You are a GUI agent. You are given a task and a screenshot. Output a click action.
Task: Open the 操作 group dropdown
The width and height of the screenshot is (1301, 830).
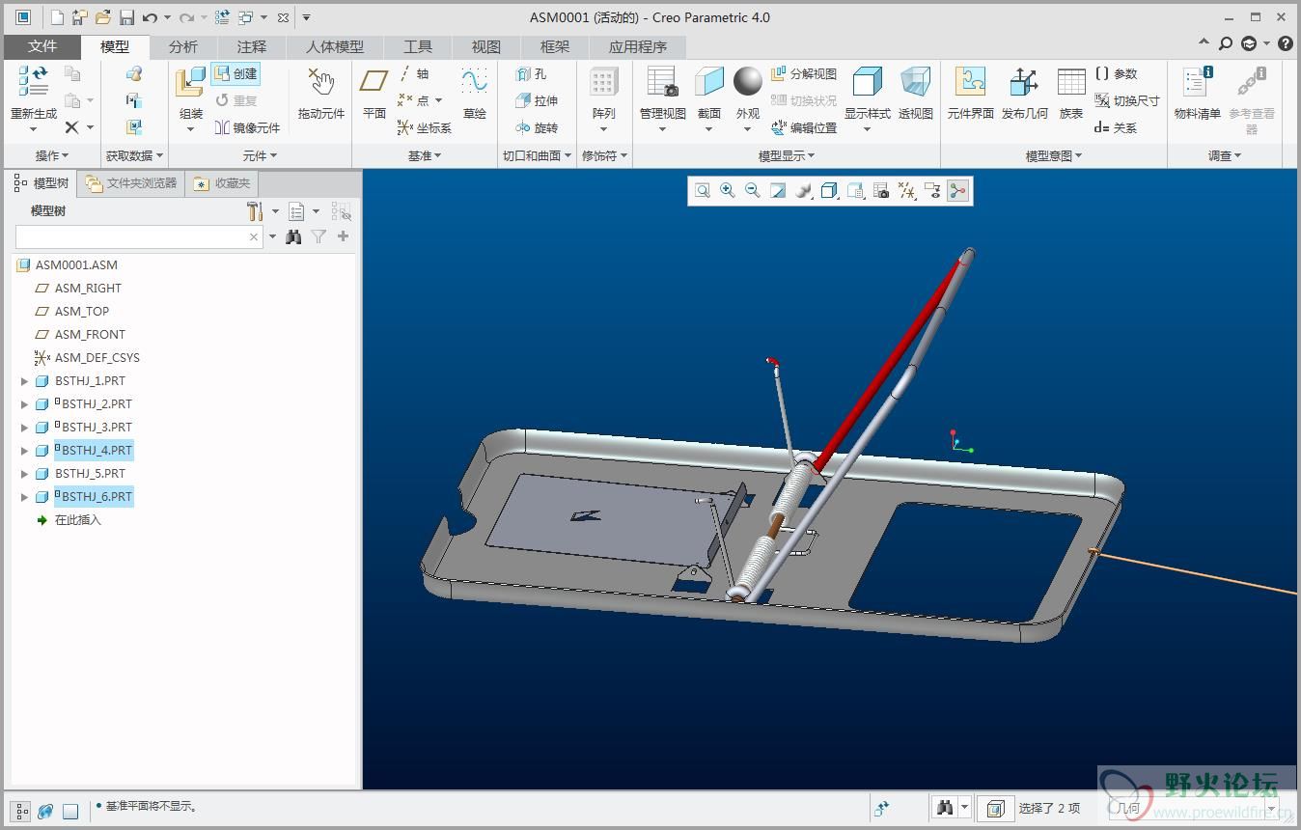(x=52, y=155)
